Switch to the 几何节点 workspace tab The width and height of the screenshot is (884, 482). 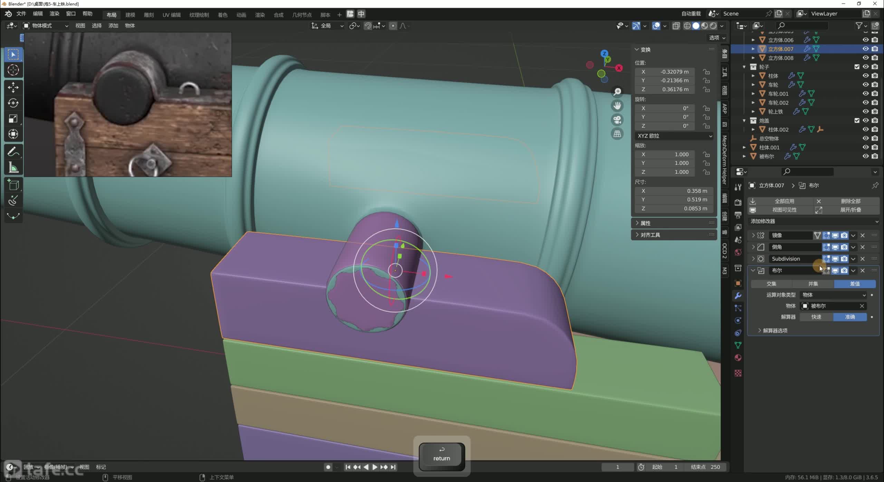pyautogui.click(x=302, y=14)
